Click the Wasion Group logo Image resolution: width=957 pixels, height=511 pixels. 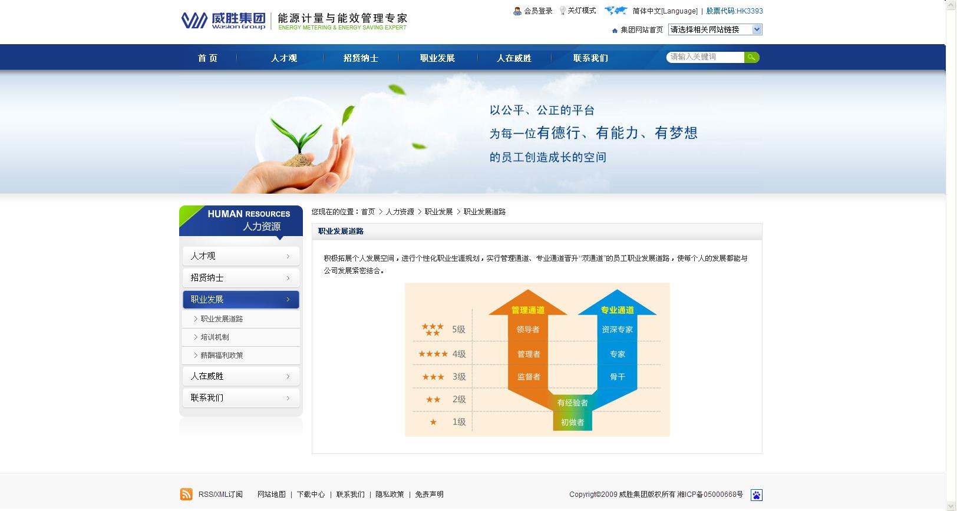223,20
